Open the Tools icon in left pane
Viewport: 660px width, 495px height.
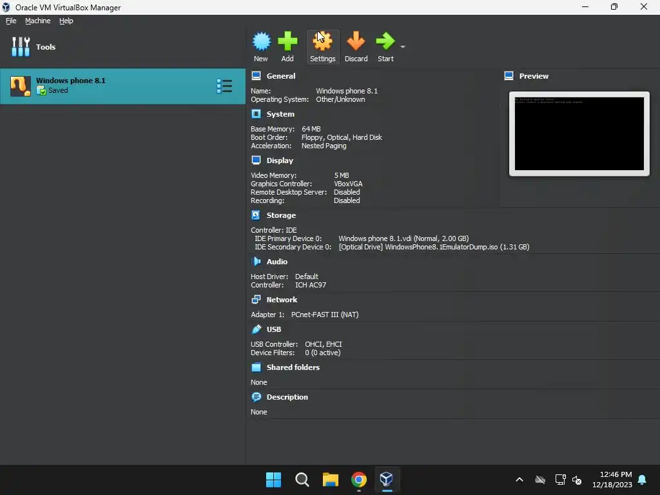pos(20,46)
